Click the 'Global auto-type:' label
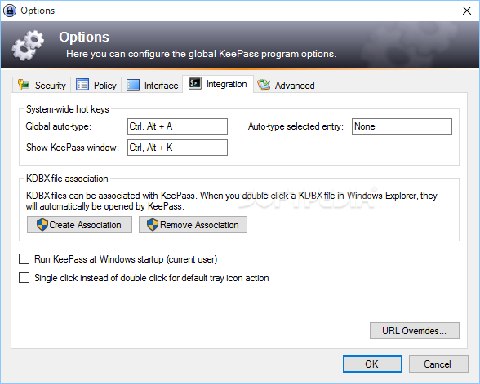The image size is (480, 384). [x=59, y=126]
